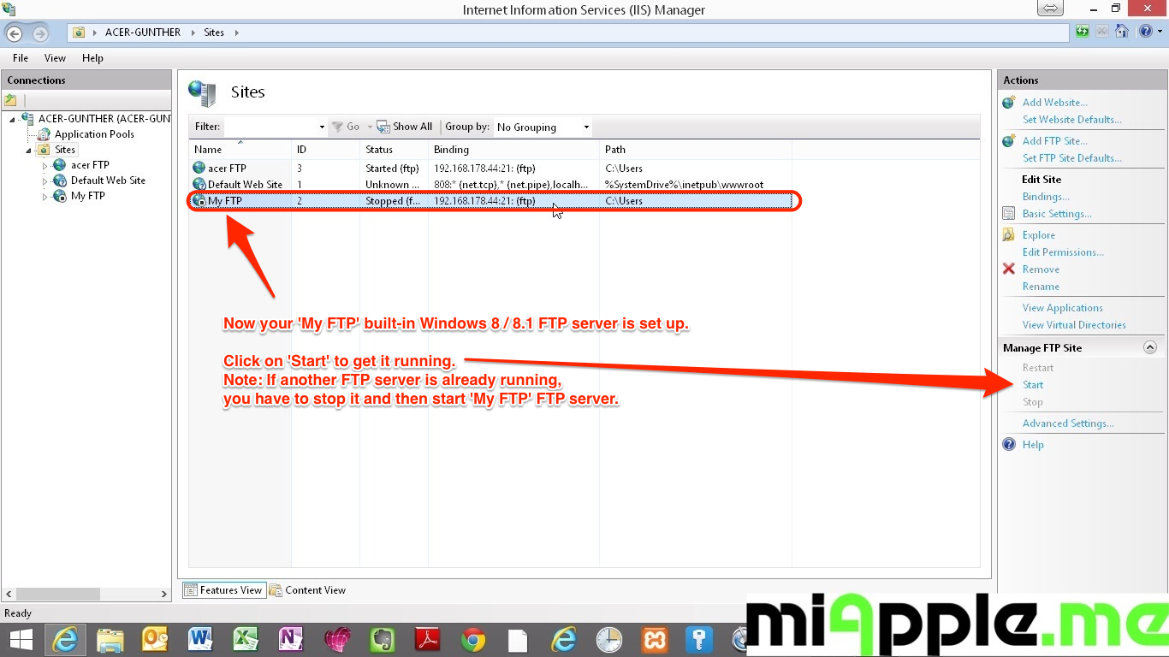Screen dimensions: 1169x657
Task: Click the Explore action icon
Action: (1009, 235)
